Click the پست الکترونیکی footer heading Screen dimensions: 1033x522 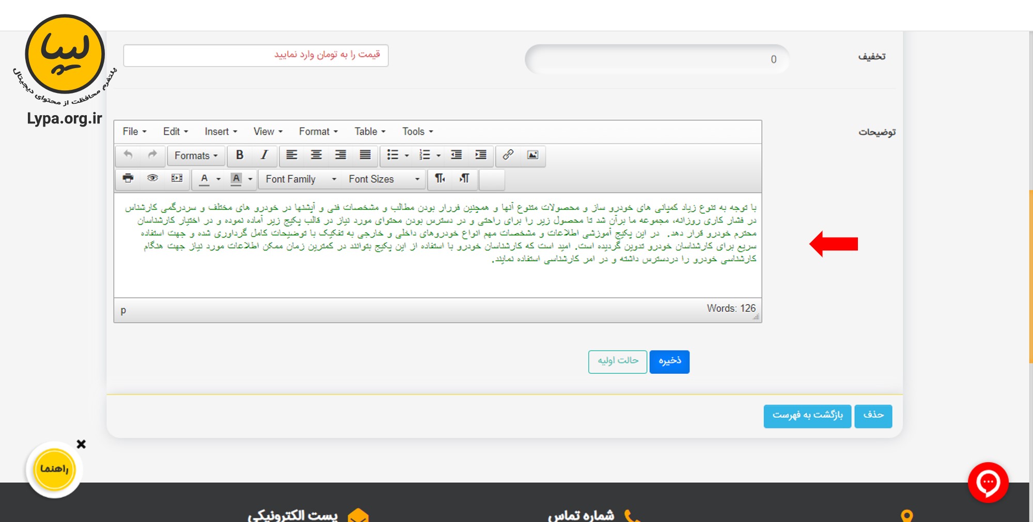pyautogui.click(x=292, y=515)
